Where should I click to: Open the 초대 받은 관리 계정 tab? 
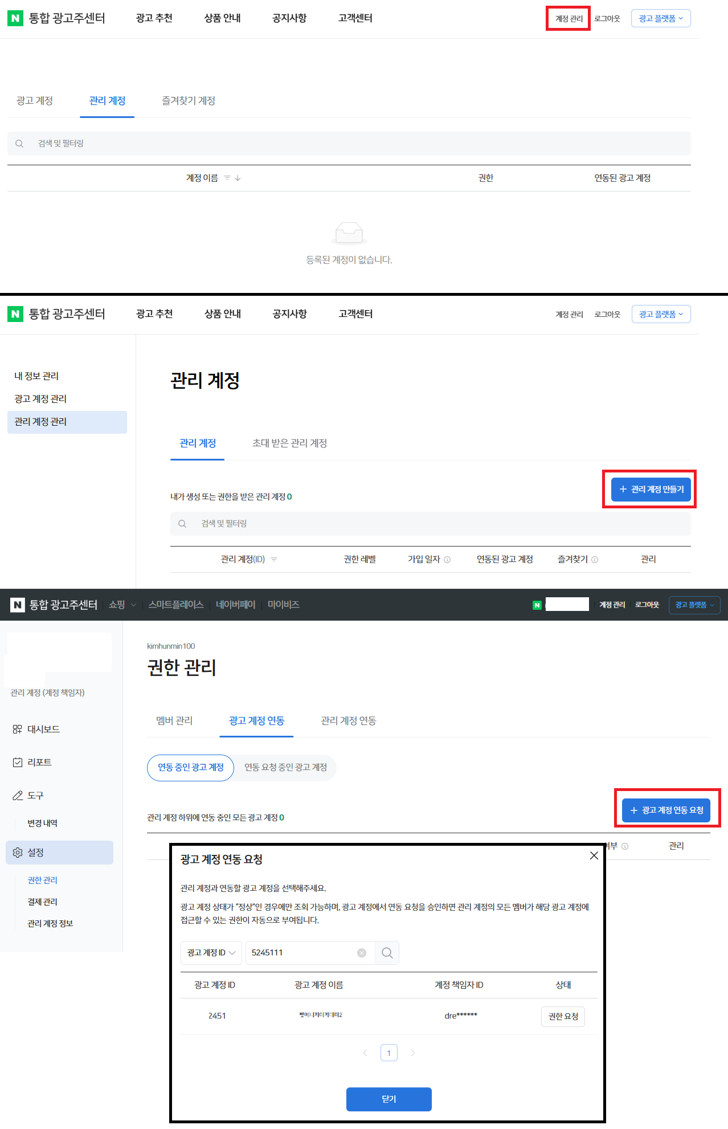290,443
